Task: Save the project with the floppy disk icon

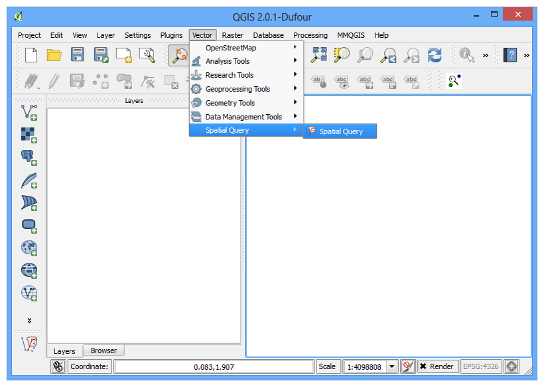Action: 78,55
